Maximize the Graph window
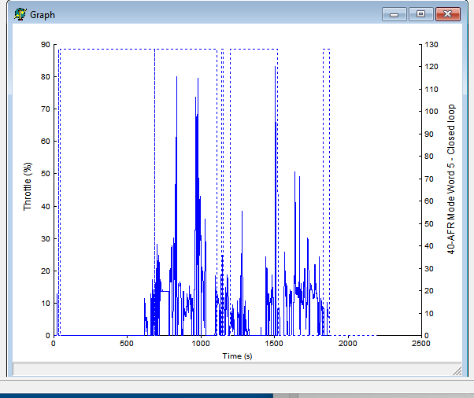474x398 pixels. [420, 14]
